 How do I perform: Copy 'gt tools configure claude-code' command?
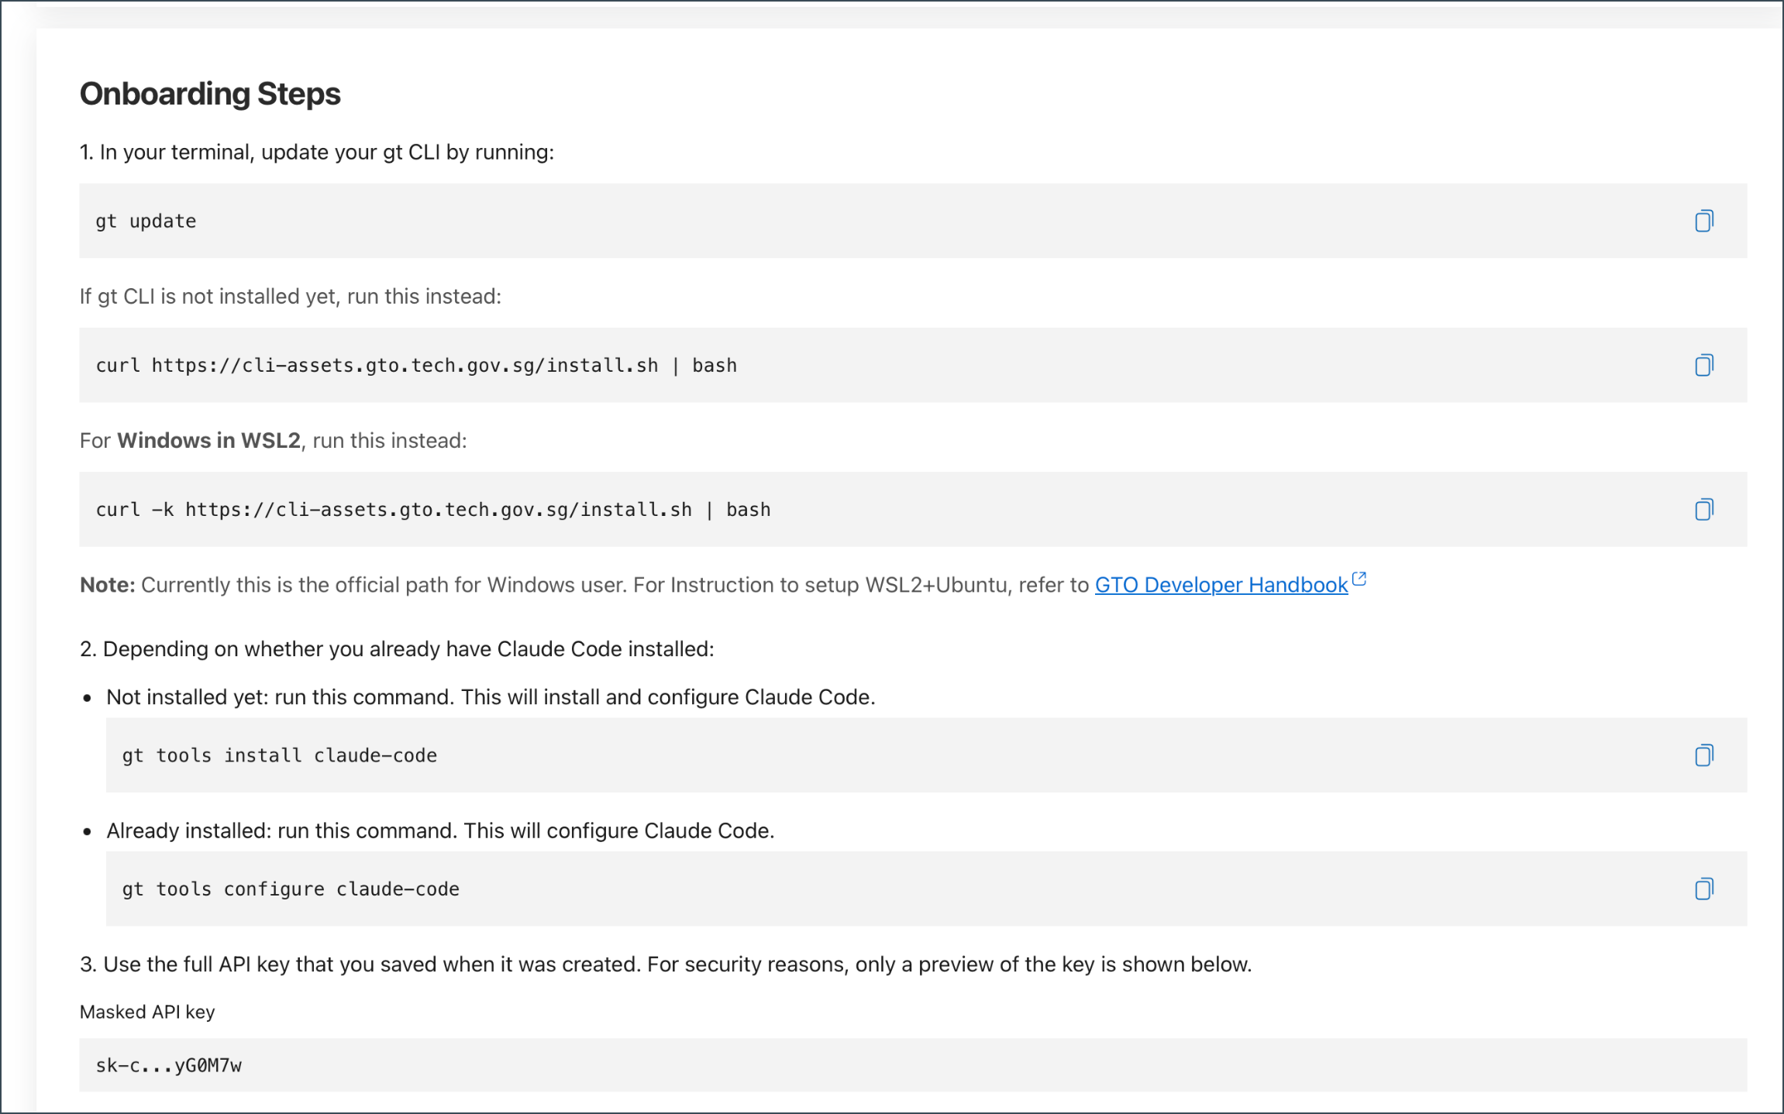coord(1703,889)
